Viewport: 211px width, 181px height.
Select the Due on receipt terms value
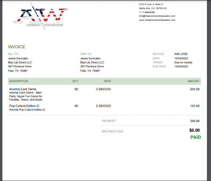pos(183,63)
